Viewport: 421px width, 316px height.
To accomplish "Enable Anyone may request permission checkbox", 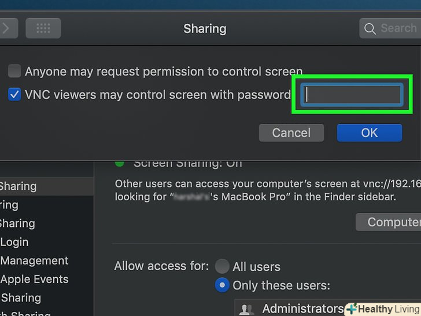I will tap(14, 72).
